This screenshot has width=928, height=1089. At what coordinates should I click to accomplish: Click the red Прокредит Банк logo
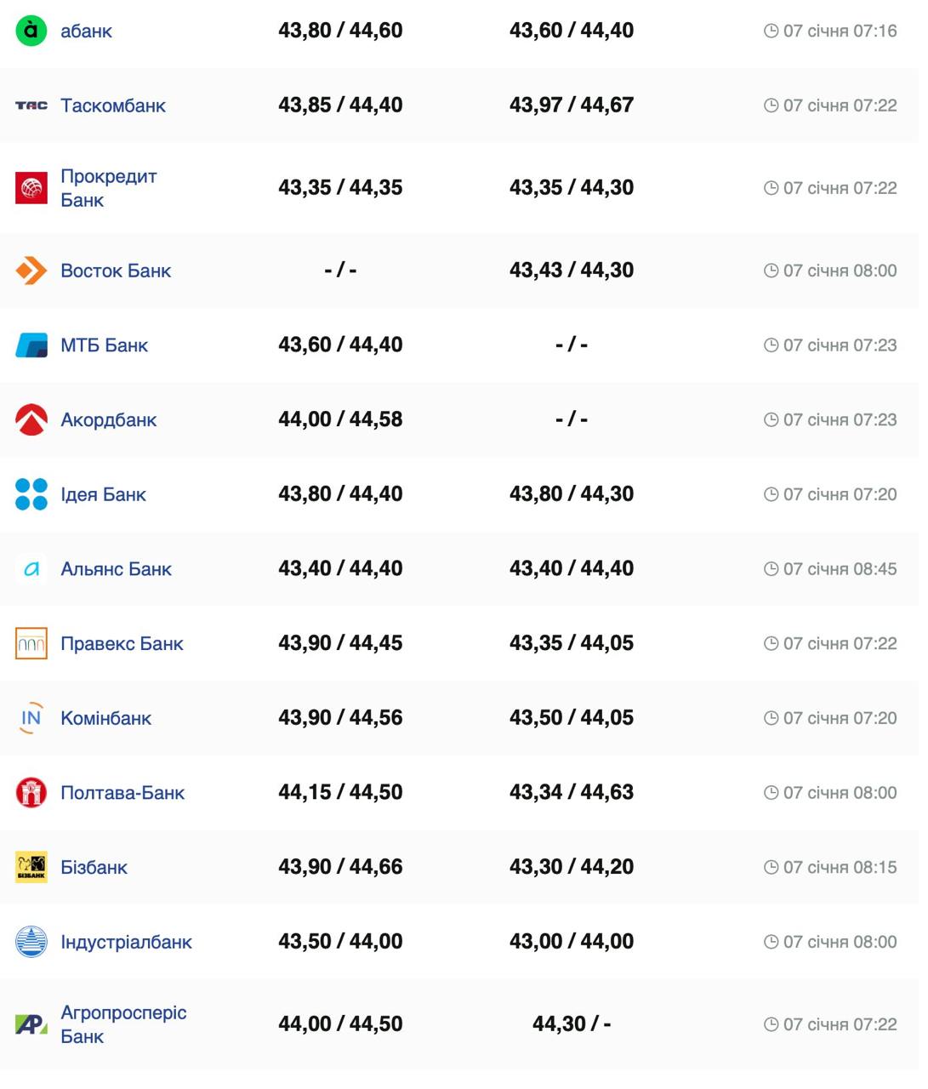(x=31, y=188)
